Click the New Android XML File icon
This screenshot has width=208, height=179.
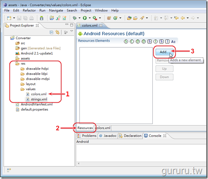pyautogui.click(x=64, y=18)
